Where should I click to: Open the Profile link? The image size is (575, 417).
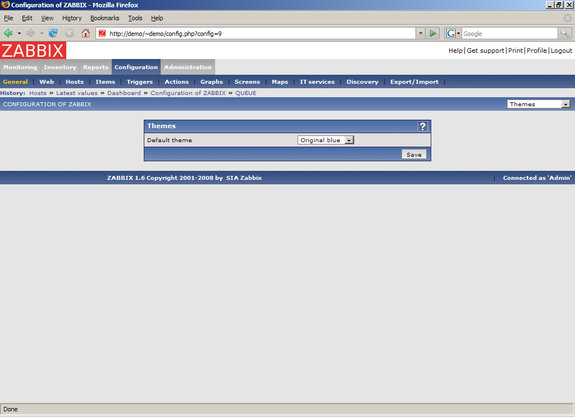point(536,51)
